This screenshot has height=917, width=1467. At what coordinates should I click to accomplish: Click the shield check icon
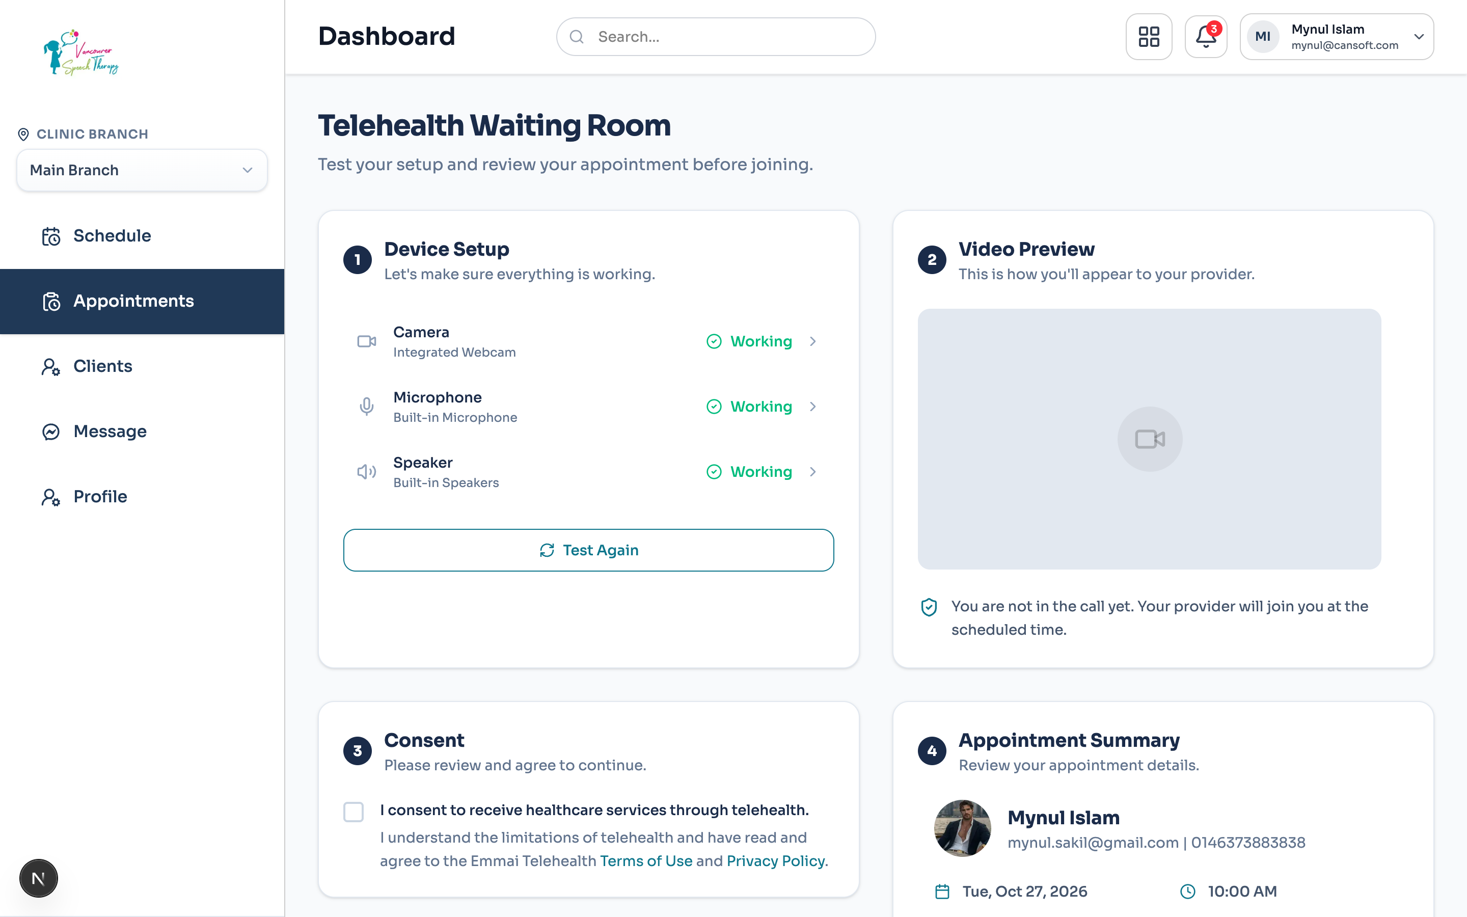tap(929, 606)
